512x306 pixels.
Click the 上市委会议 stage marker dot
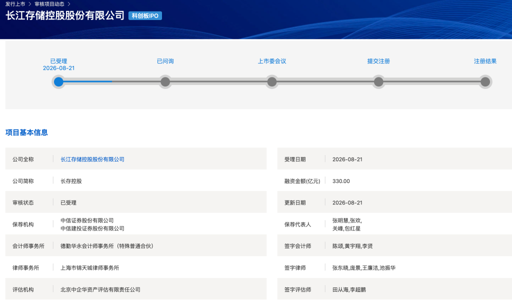271,81
